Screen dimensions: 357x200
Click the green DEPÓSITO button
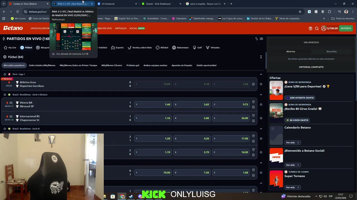pos(346,28)
